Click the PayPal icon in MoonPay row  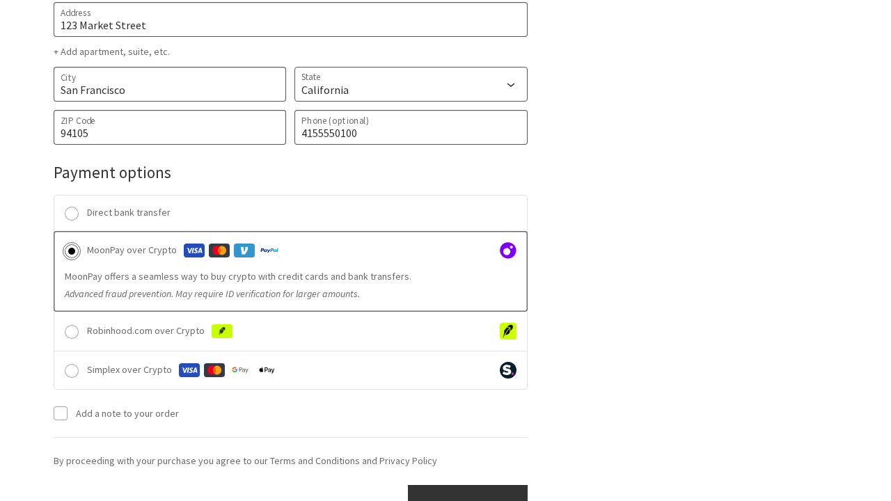click(270, 250)
